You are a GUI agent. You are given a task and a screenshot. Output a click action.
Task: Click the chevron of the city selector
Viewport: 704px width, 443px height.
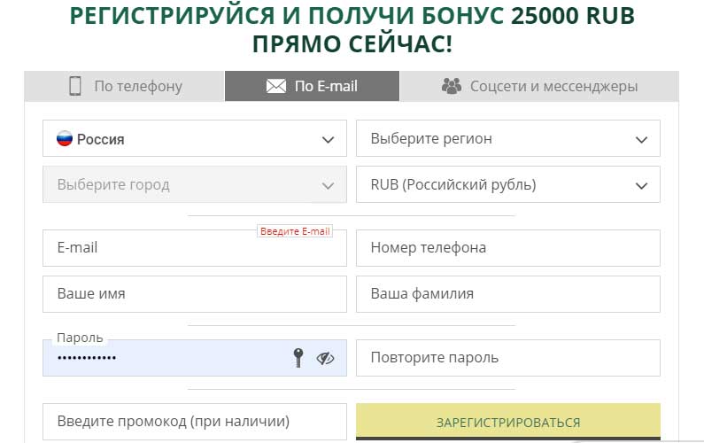[x=329, y=185]
